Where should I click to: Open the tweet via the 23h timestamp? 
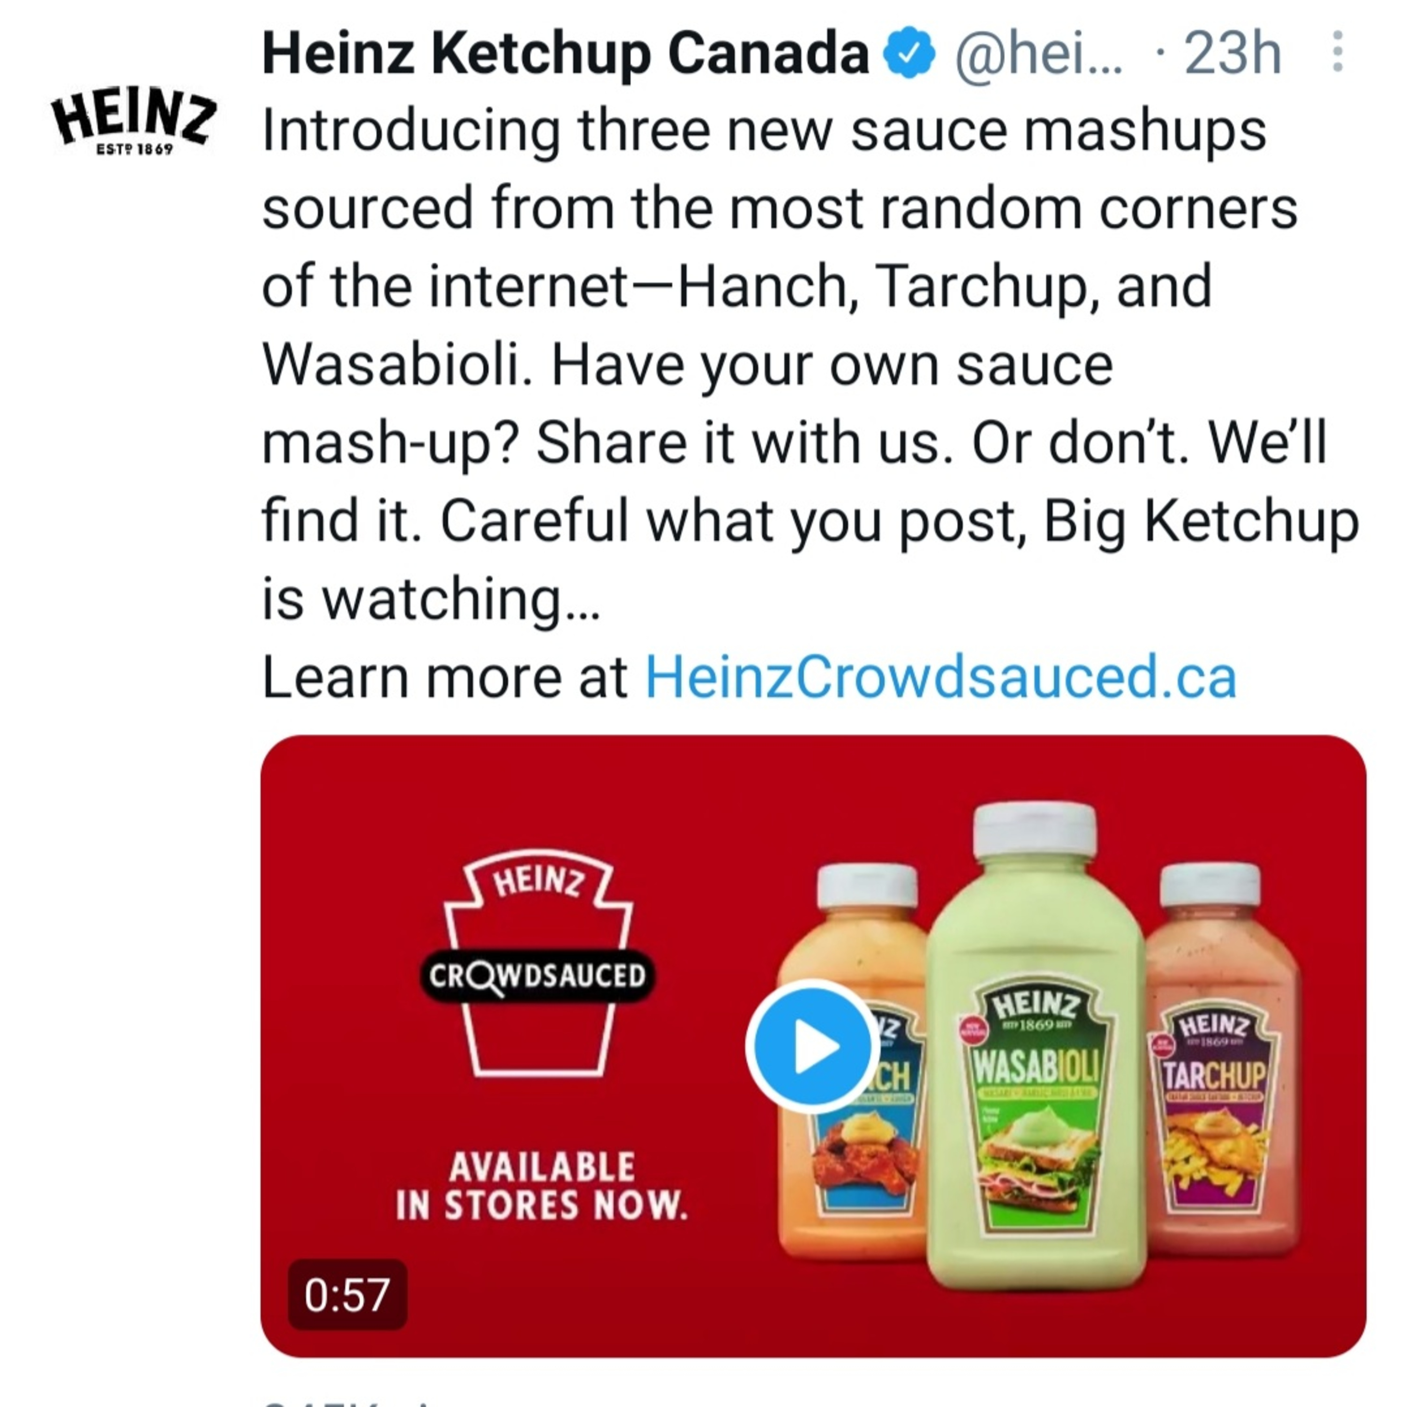click(x=1232, y=53)
